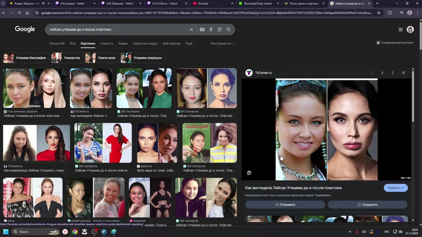This screenshot has width=422, height=237.
Task: Expand the Ещё filters dropdown
Action: (190, 43)
